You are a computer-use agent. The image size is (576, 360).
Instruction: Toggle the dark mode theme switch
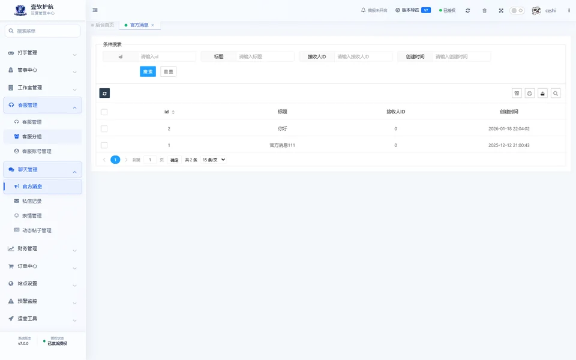517,11
